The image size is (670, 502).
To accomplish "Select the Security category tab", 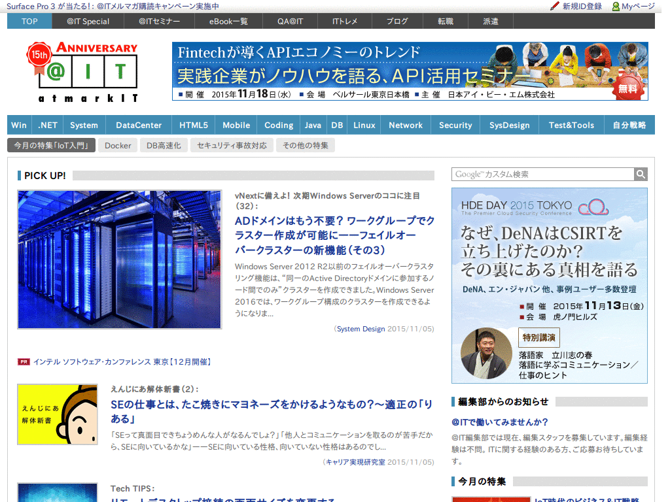I will pyautogui.click(x=455, y=124).
